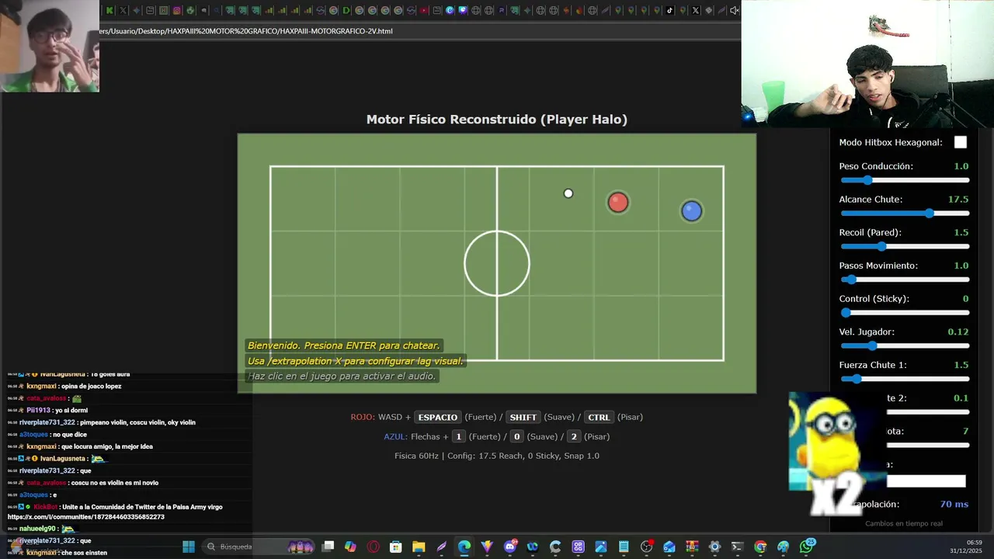994x559 pixels.
Task: Switch to the Instagram browser tab
Action: 176,11
